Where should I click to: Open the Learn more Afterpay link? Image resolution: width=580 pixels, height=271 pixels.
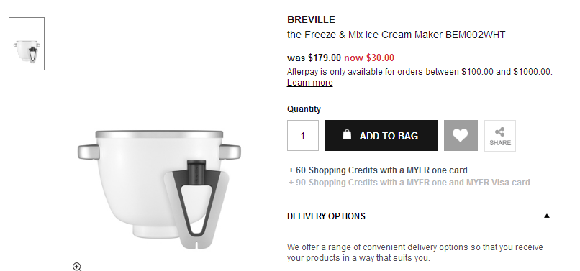click(x=309, y=83)
